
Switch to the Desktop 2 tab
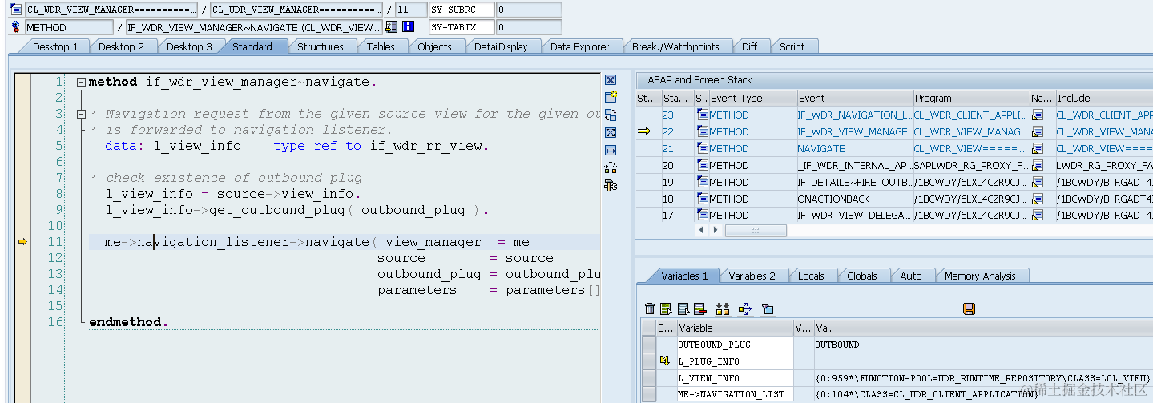[121, 46]
